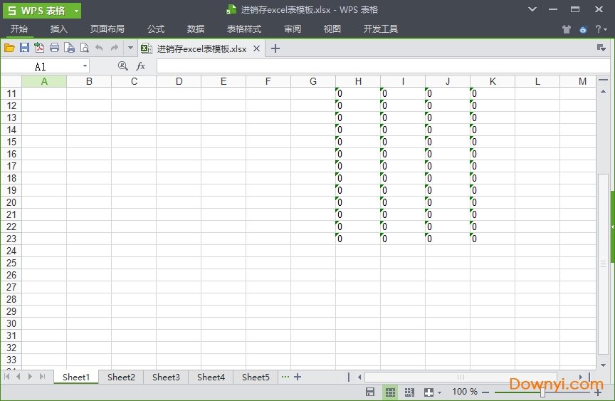This screenshot has height=401, width=615.
Task: Switch to Sheet3 tab
Action: [166, 377]
